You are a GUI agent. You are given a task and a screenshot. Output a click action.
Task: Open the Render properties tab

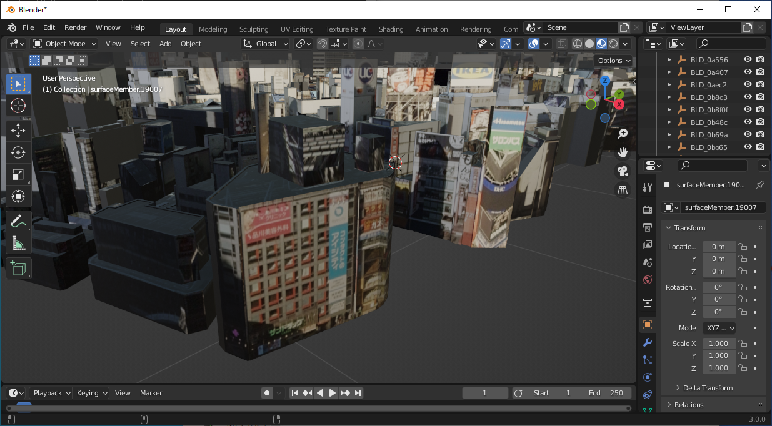(x=648, y=209)
